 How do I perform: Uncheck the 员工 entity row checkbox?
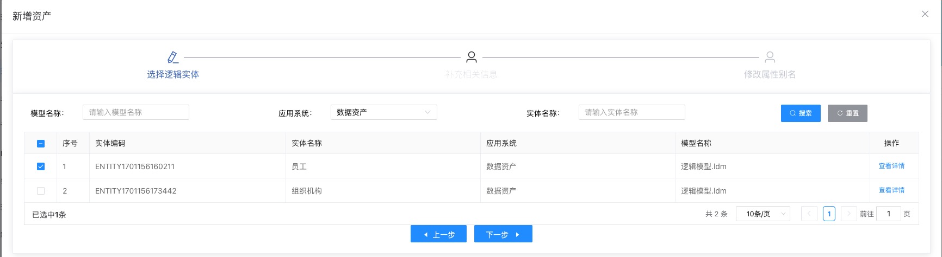(41, 166)
